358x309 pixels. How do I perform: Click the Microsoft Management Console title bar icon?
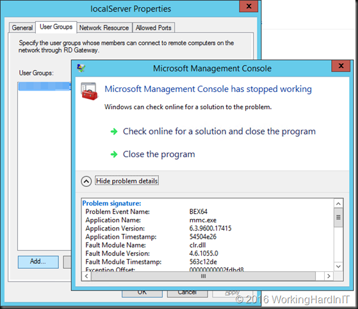[81, 68]
